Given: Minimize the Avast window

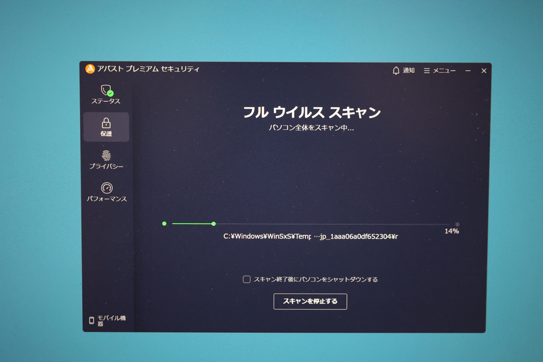Looking at the screenshot, I should [x=468, y=70].
